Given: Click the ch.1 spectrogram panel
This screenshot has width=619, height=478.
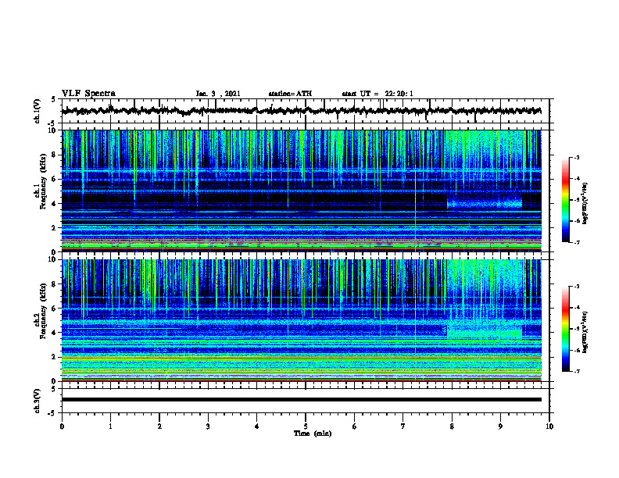Looking at the screenshot, I should tap(301, 191).
